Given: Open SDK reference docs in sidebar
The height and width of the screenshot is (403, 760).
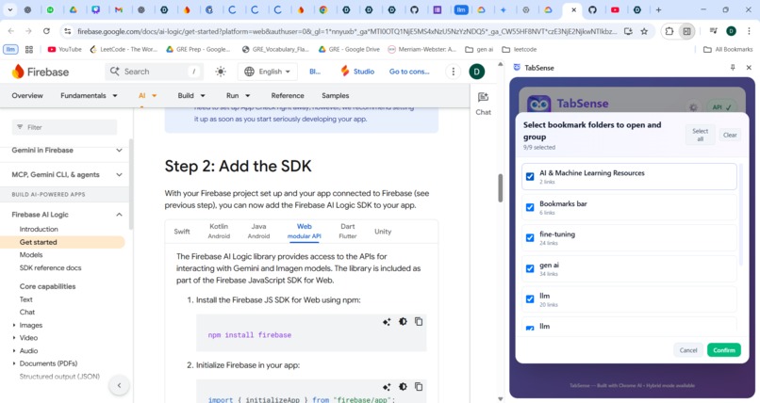Looking at the screenshot, I should (50, 268).
